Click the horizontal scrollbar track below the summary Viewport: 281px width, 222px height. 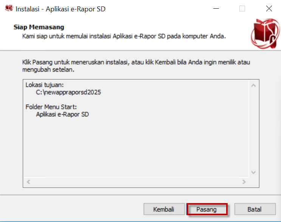pos(136,182)
